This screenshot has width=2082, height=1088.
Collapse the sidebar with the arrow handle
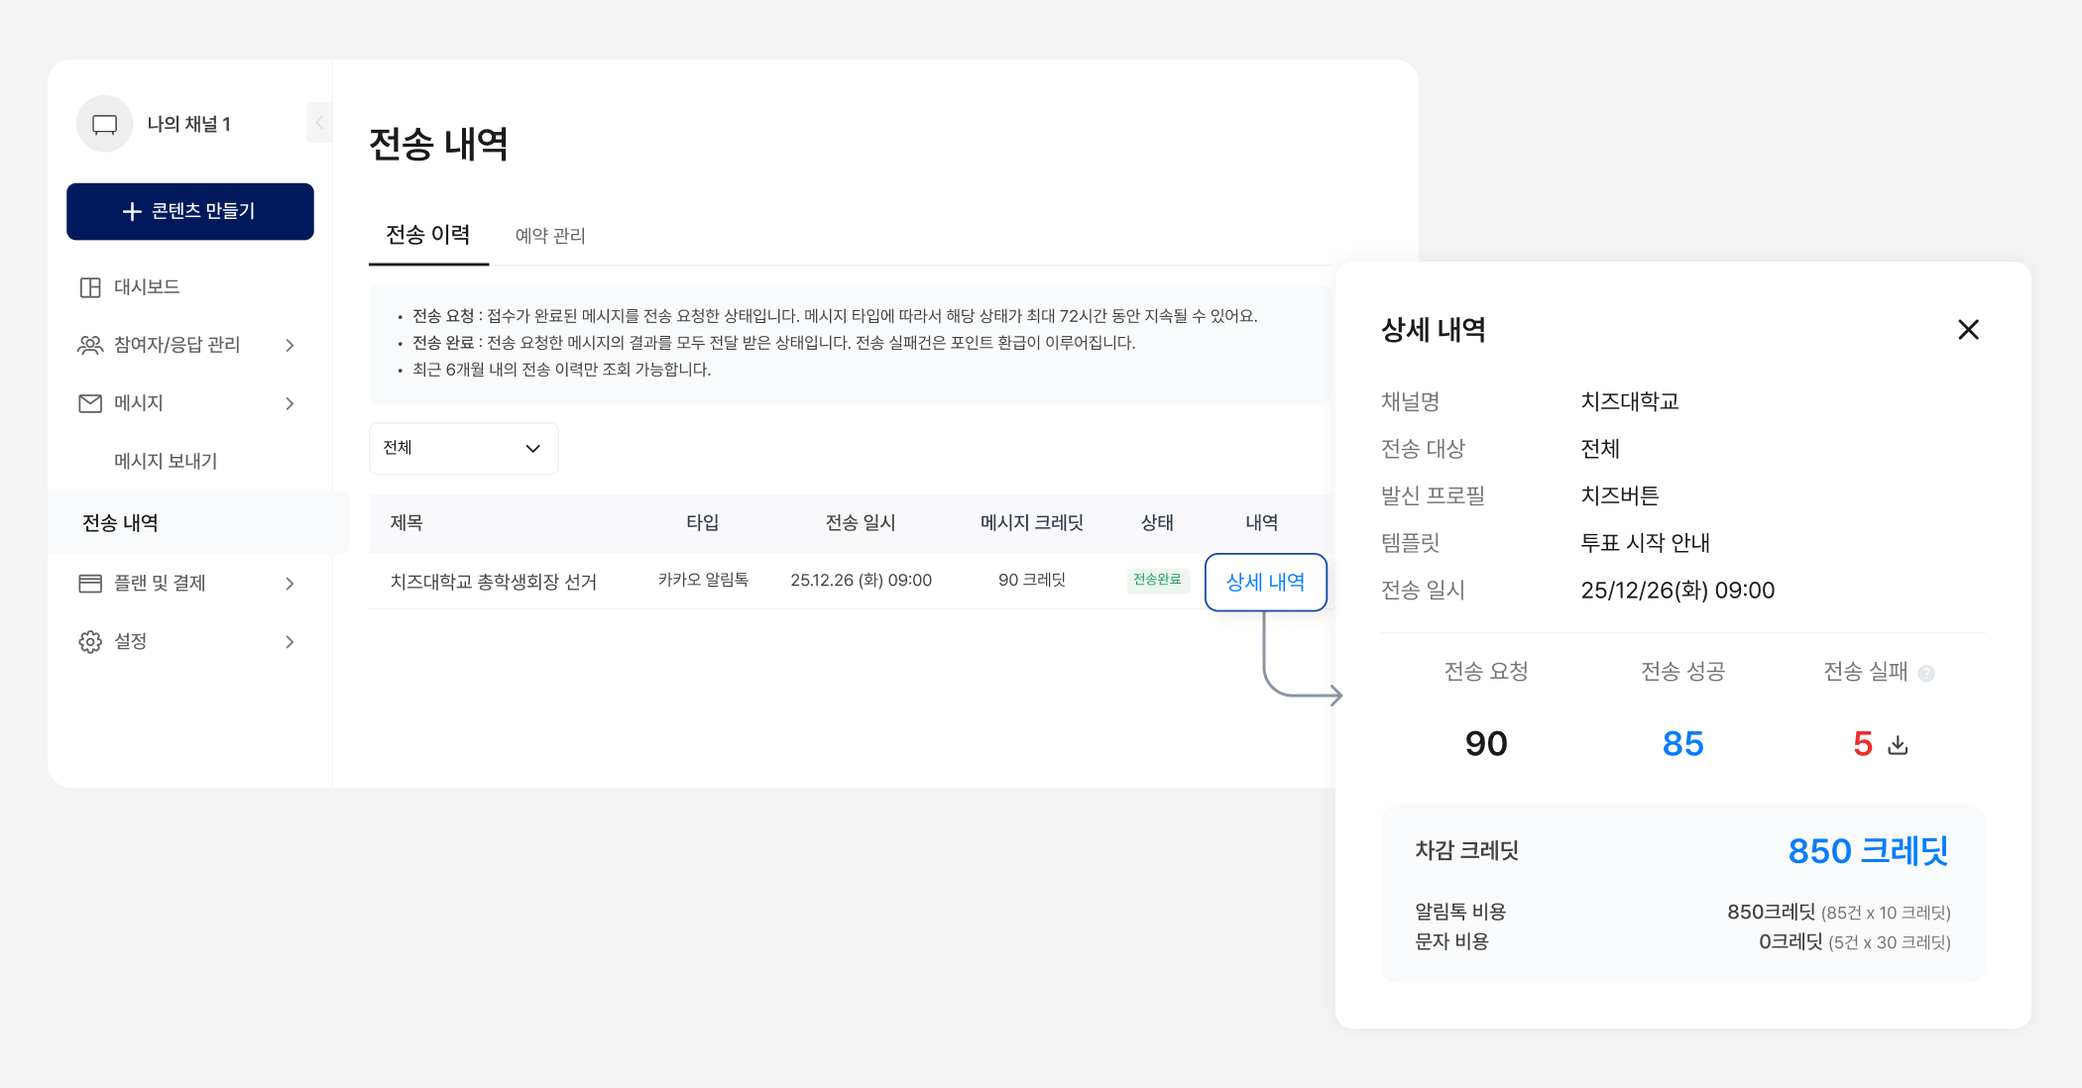(319, 123)
